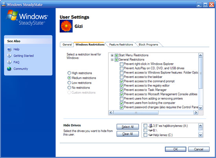Click the Community globe icon

point(9,69)
